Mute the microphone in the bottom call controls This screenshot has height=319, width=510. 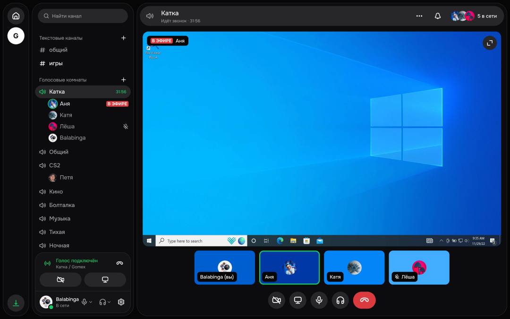pyautogui.click(x=319, y=300)
